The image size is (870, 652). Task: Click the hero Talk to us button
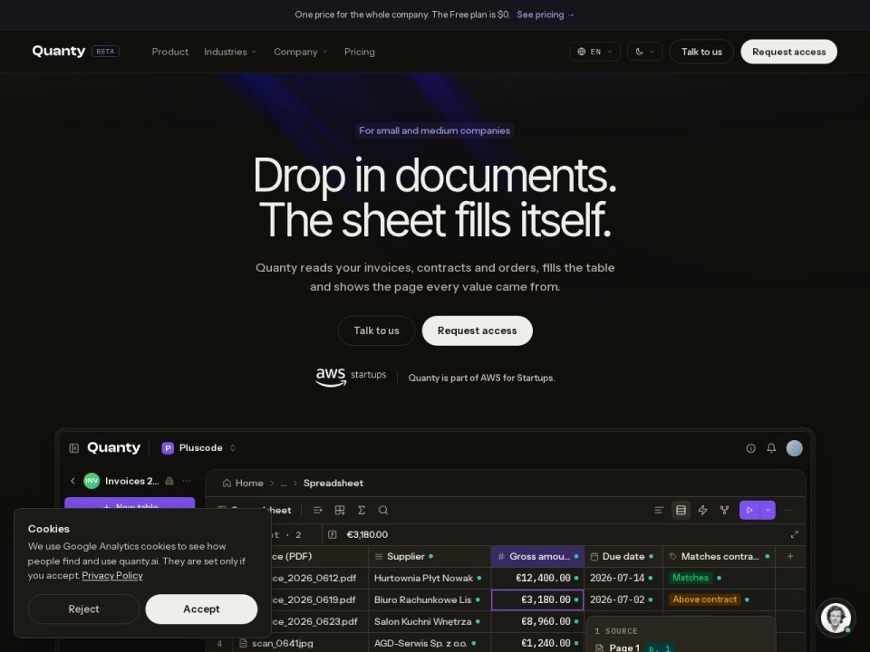tap(376, 331)
